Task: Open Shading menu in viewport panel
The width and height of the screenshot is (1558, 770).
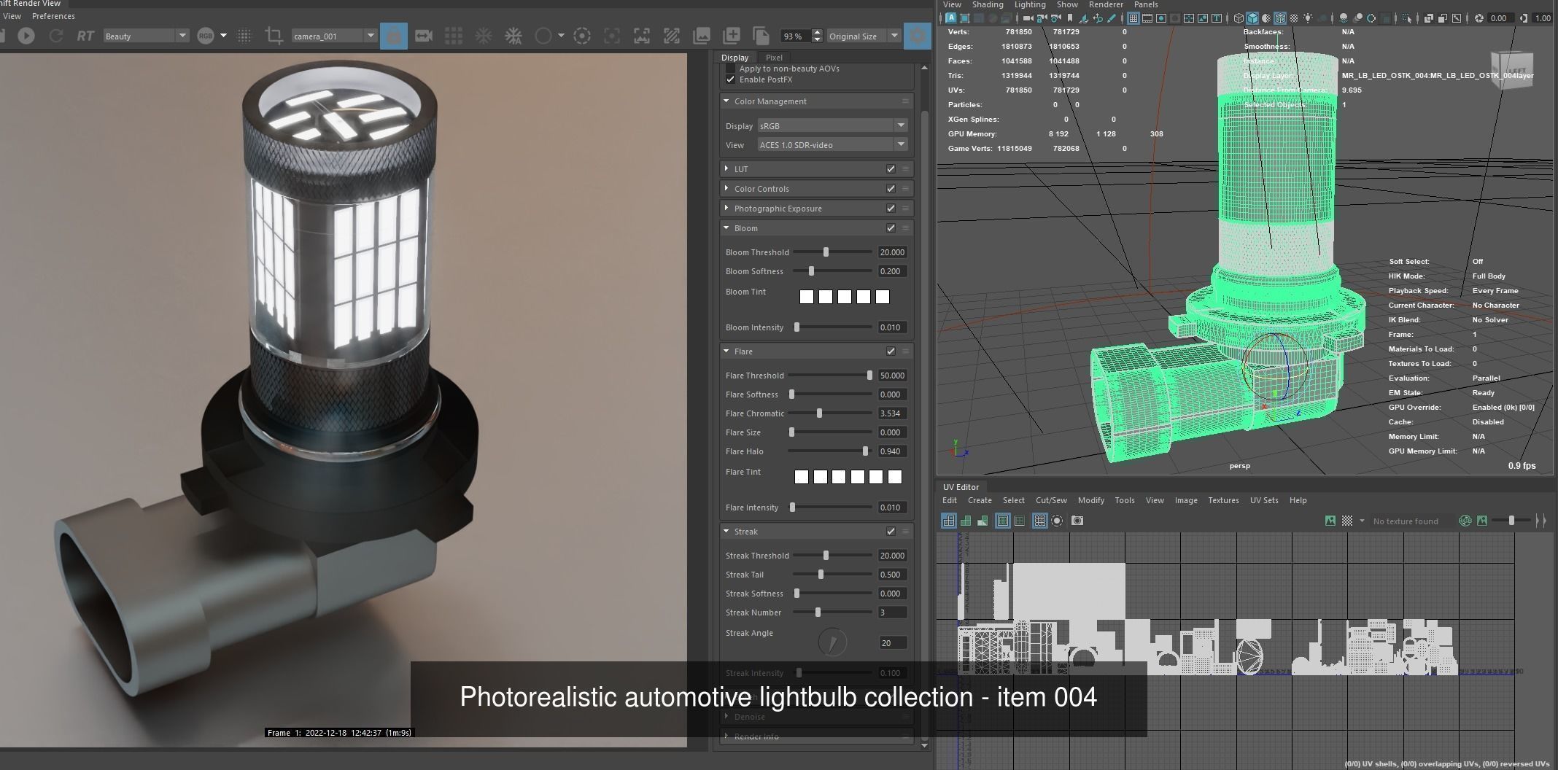Action: click(x=988, y=4)
